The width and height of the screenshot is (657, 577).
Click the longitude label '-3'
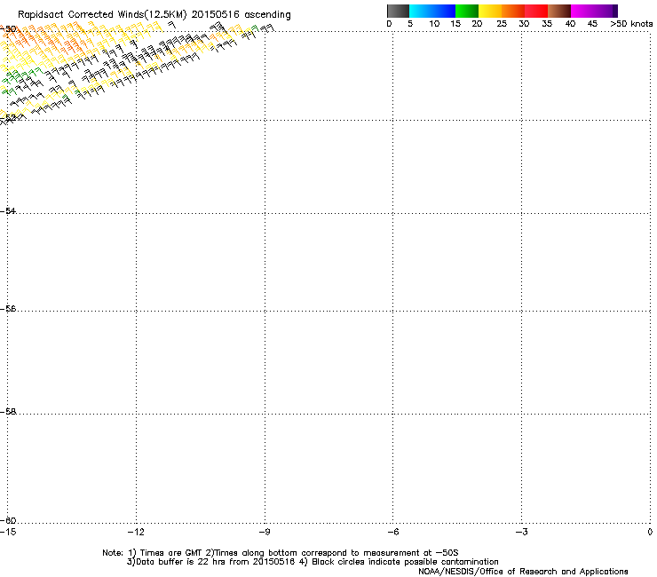click(x=521, y=532)
